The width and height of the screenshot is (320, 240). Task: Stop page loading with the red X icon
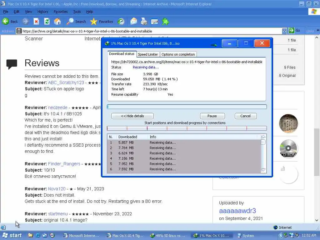coord(36,22)
